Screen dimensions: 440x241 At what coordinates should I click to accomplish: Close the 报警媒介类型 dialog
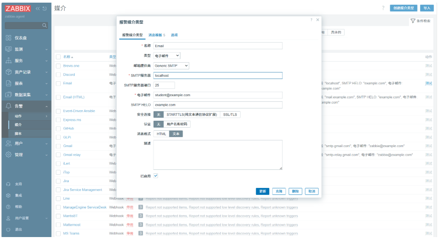318,20
